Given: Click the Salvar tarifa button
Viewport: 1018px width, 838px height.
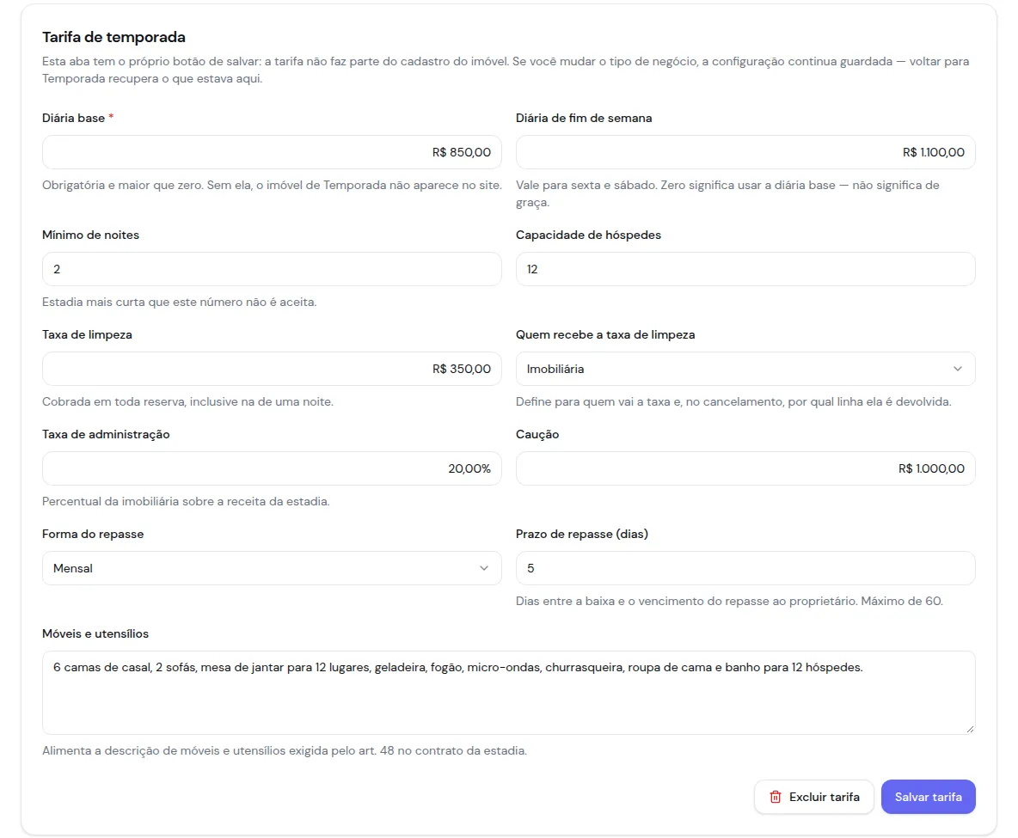Looking at the screenshot, I should point(928,797).
